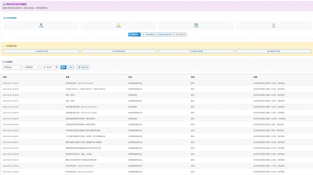Select log time 2025-06-30 10:10:11

click(11, 101)
